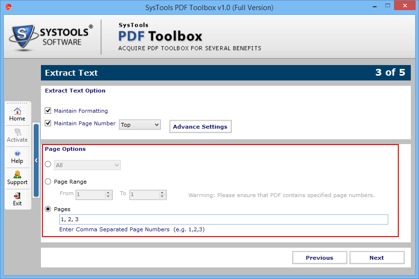Click the SysTools Software logo

point(51,37)
